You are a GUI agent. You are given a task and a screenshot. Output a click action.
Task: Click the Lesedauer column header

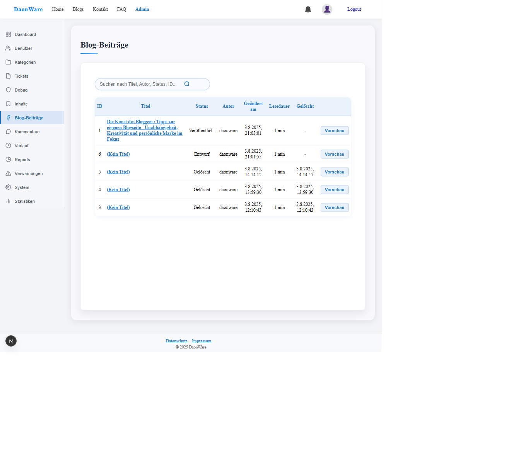point(280,106)
